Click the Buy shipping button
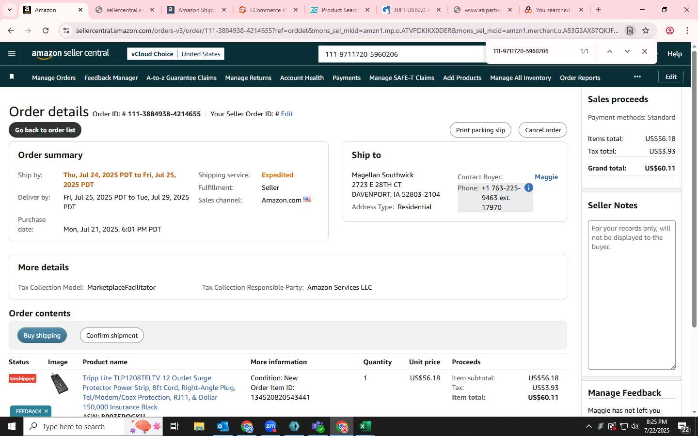This screenshot has width=698, height=436. coord(42,335)
